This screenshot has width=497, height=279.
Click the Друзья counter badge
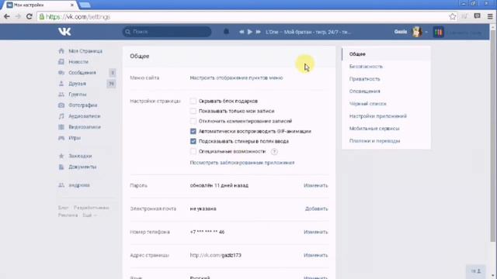point(111,84)
